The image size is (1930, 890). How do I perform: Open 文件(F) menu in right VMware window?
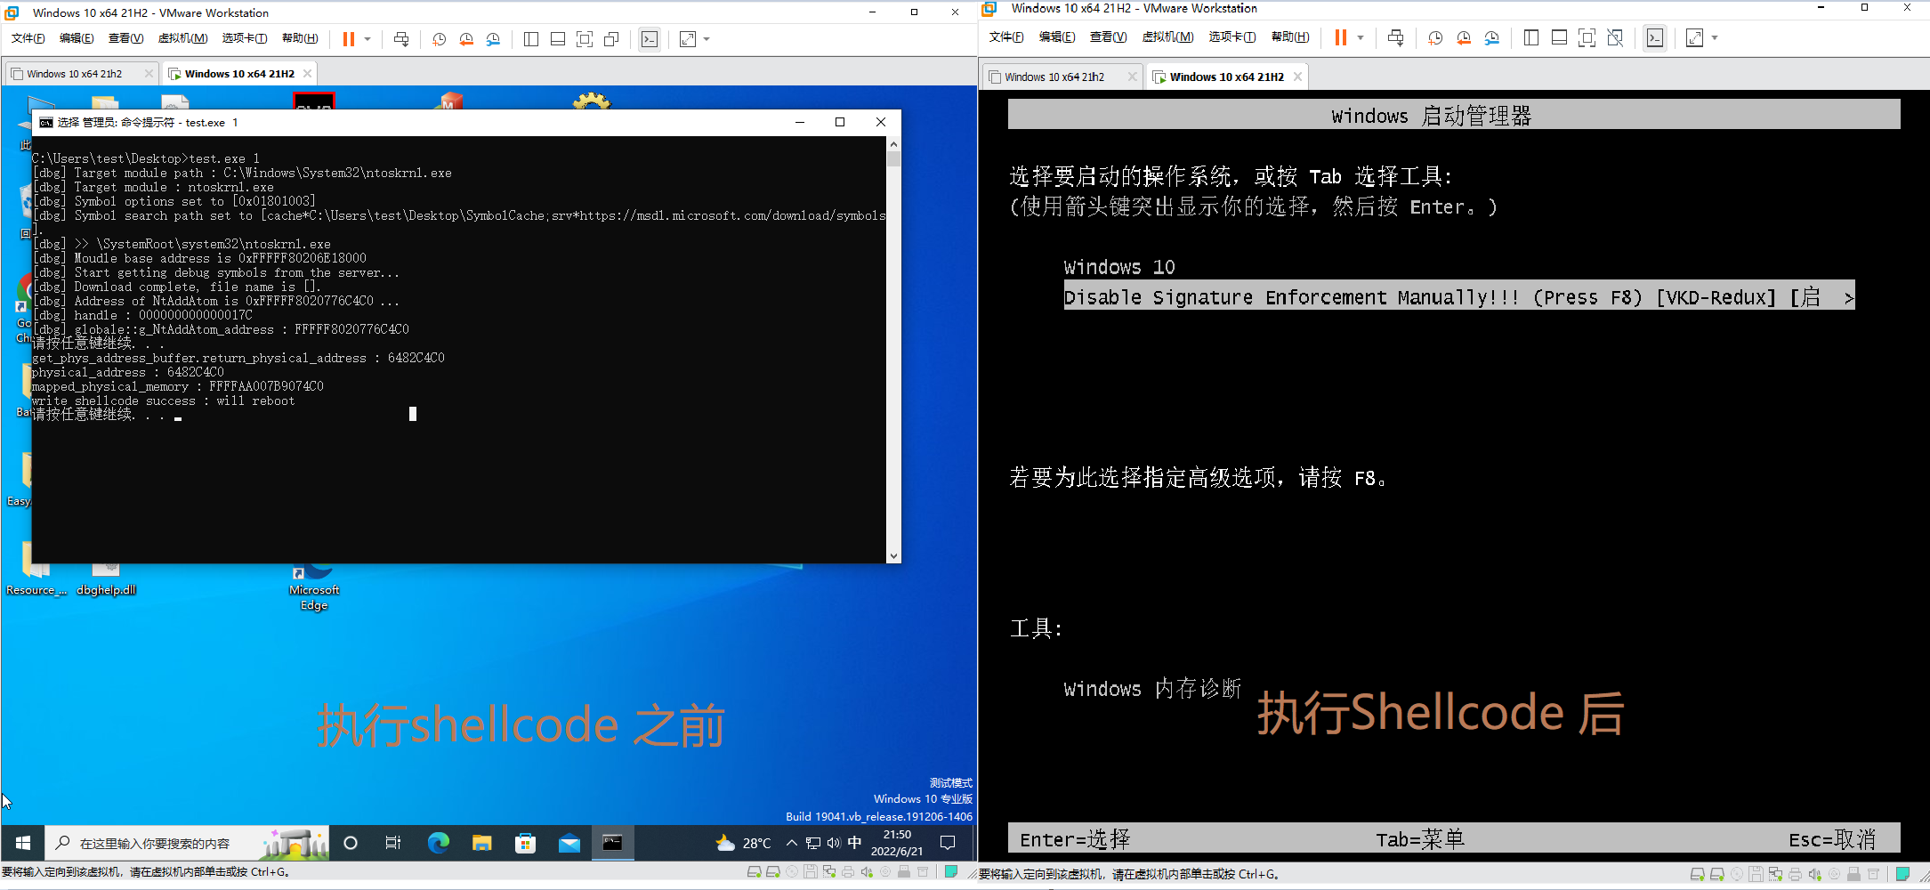point(1005,37)
